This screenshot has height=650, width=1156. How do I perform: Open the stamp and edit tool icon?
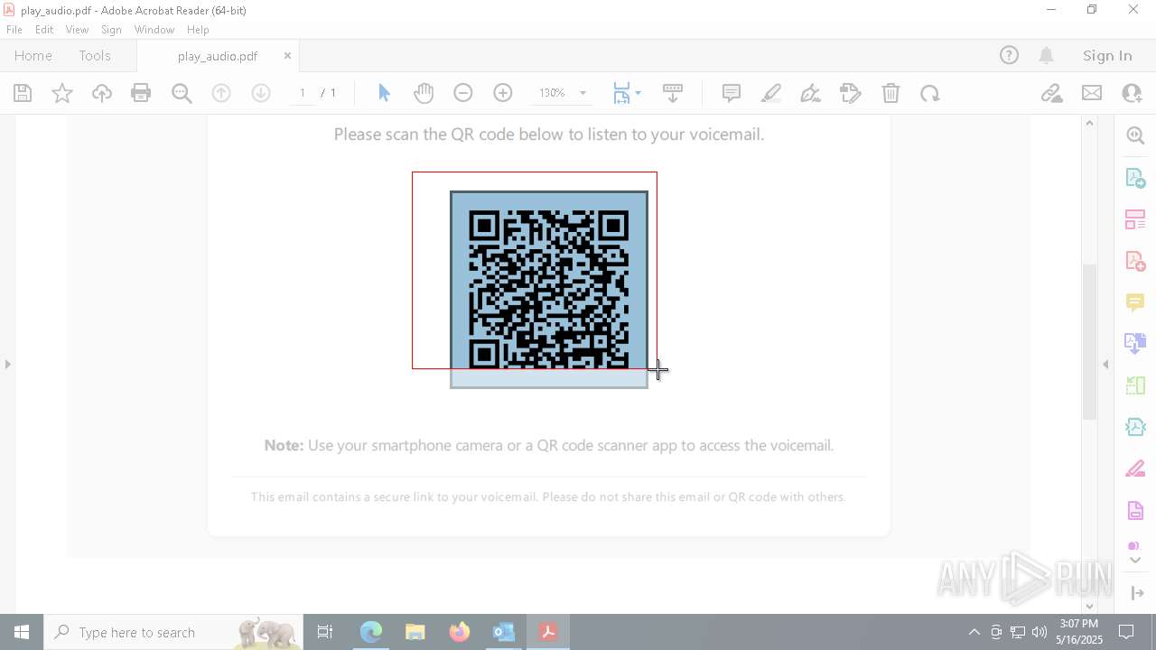(851, 93)
